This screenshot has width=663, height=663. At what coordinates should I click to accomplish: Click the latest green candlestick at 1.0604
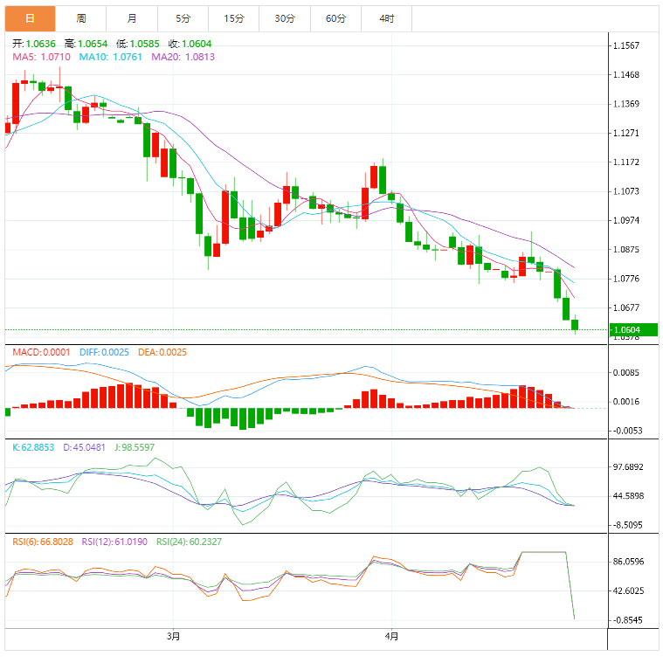(x=575, y=325)
